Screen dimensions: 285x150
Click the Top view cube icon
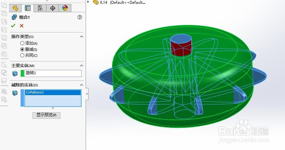click(x=4, y=37)
